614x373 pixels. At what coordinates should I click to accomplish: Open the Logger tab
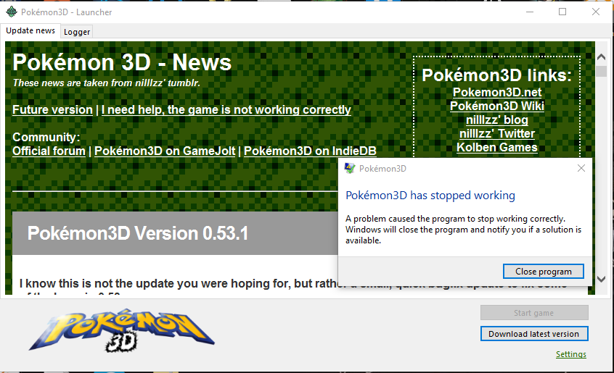click(77, 32)
